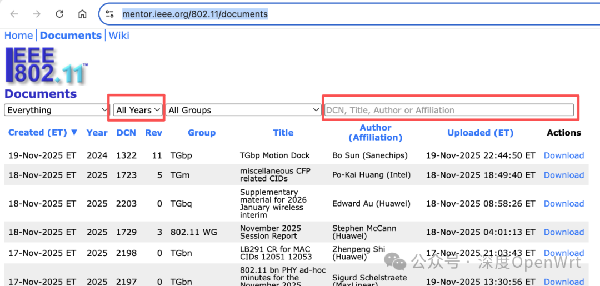Image resolution: width=600 pixels, height=286 pixels.
Task: Click the DCN, Title, Author search field
Action: tap(449, 110)
